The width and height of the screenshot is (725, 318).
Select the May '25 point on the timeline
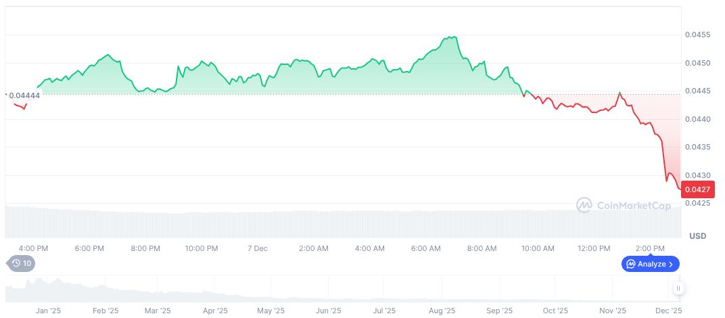[269, 310]
